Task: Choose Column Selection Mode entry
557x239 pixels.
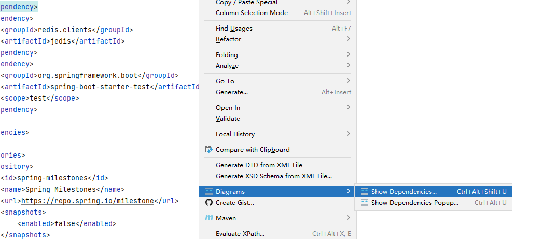Action: pos(252,13)
